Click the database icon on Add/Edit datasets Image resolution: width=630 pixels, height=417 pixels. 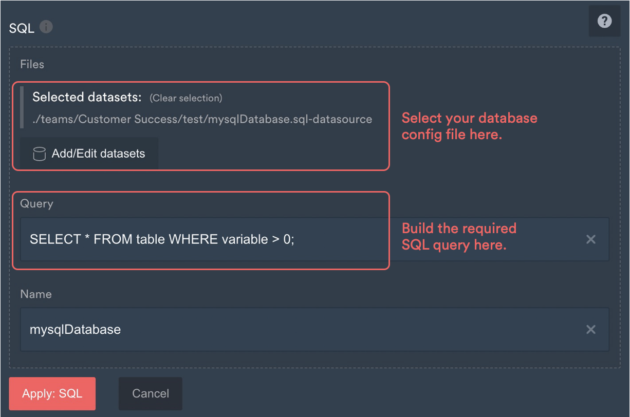(x=39, y=153)
